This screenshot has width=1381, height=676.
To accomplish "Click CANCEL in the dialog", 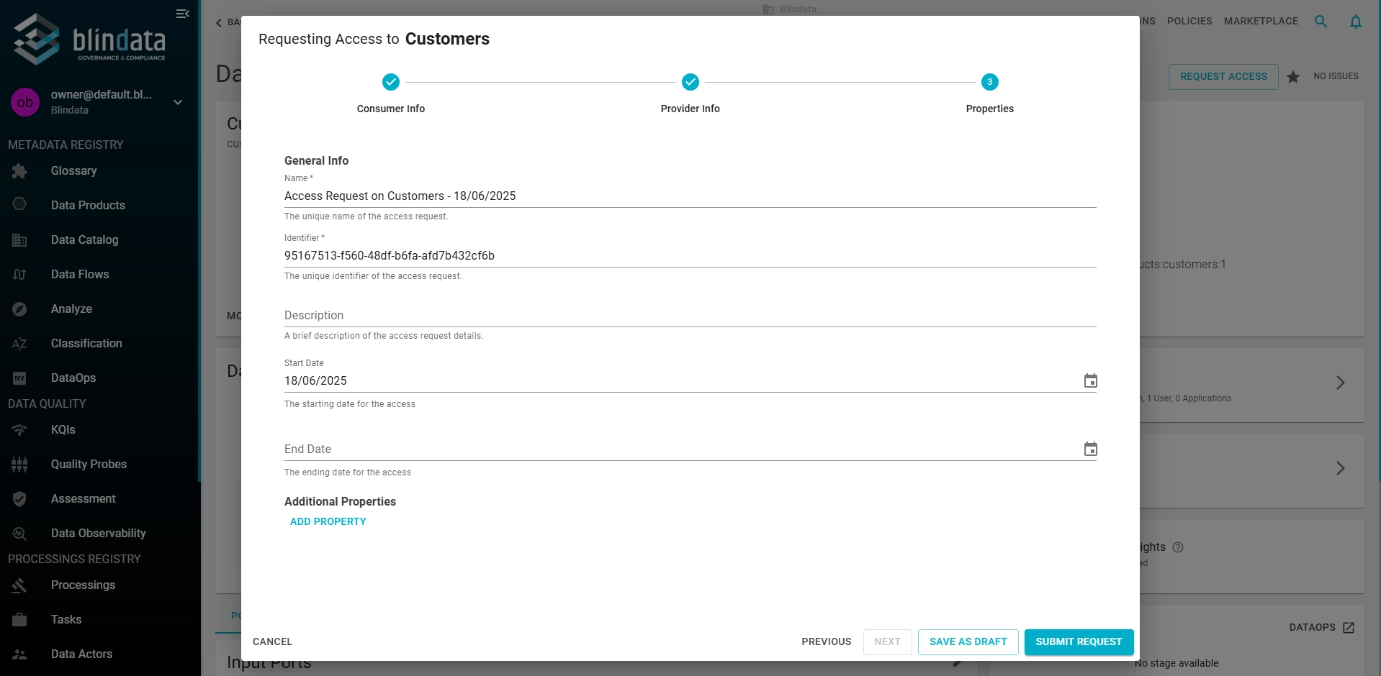I will (x=272, y=641).
